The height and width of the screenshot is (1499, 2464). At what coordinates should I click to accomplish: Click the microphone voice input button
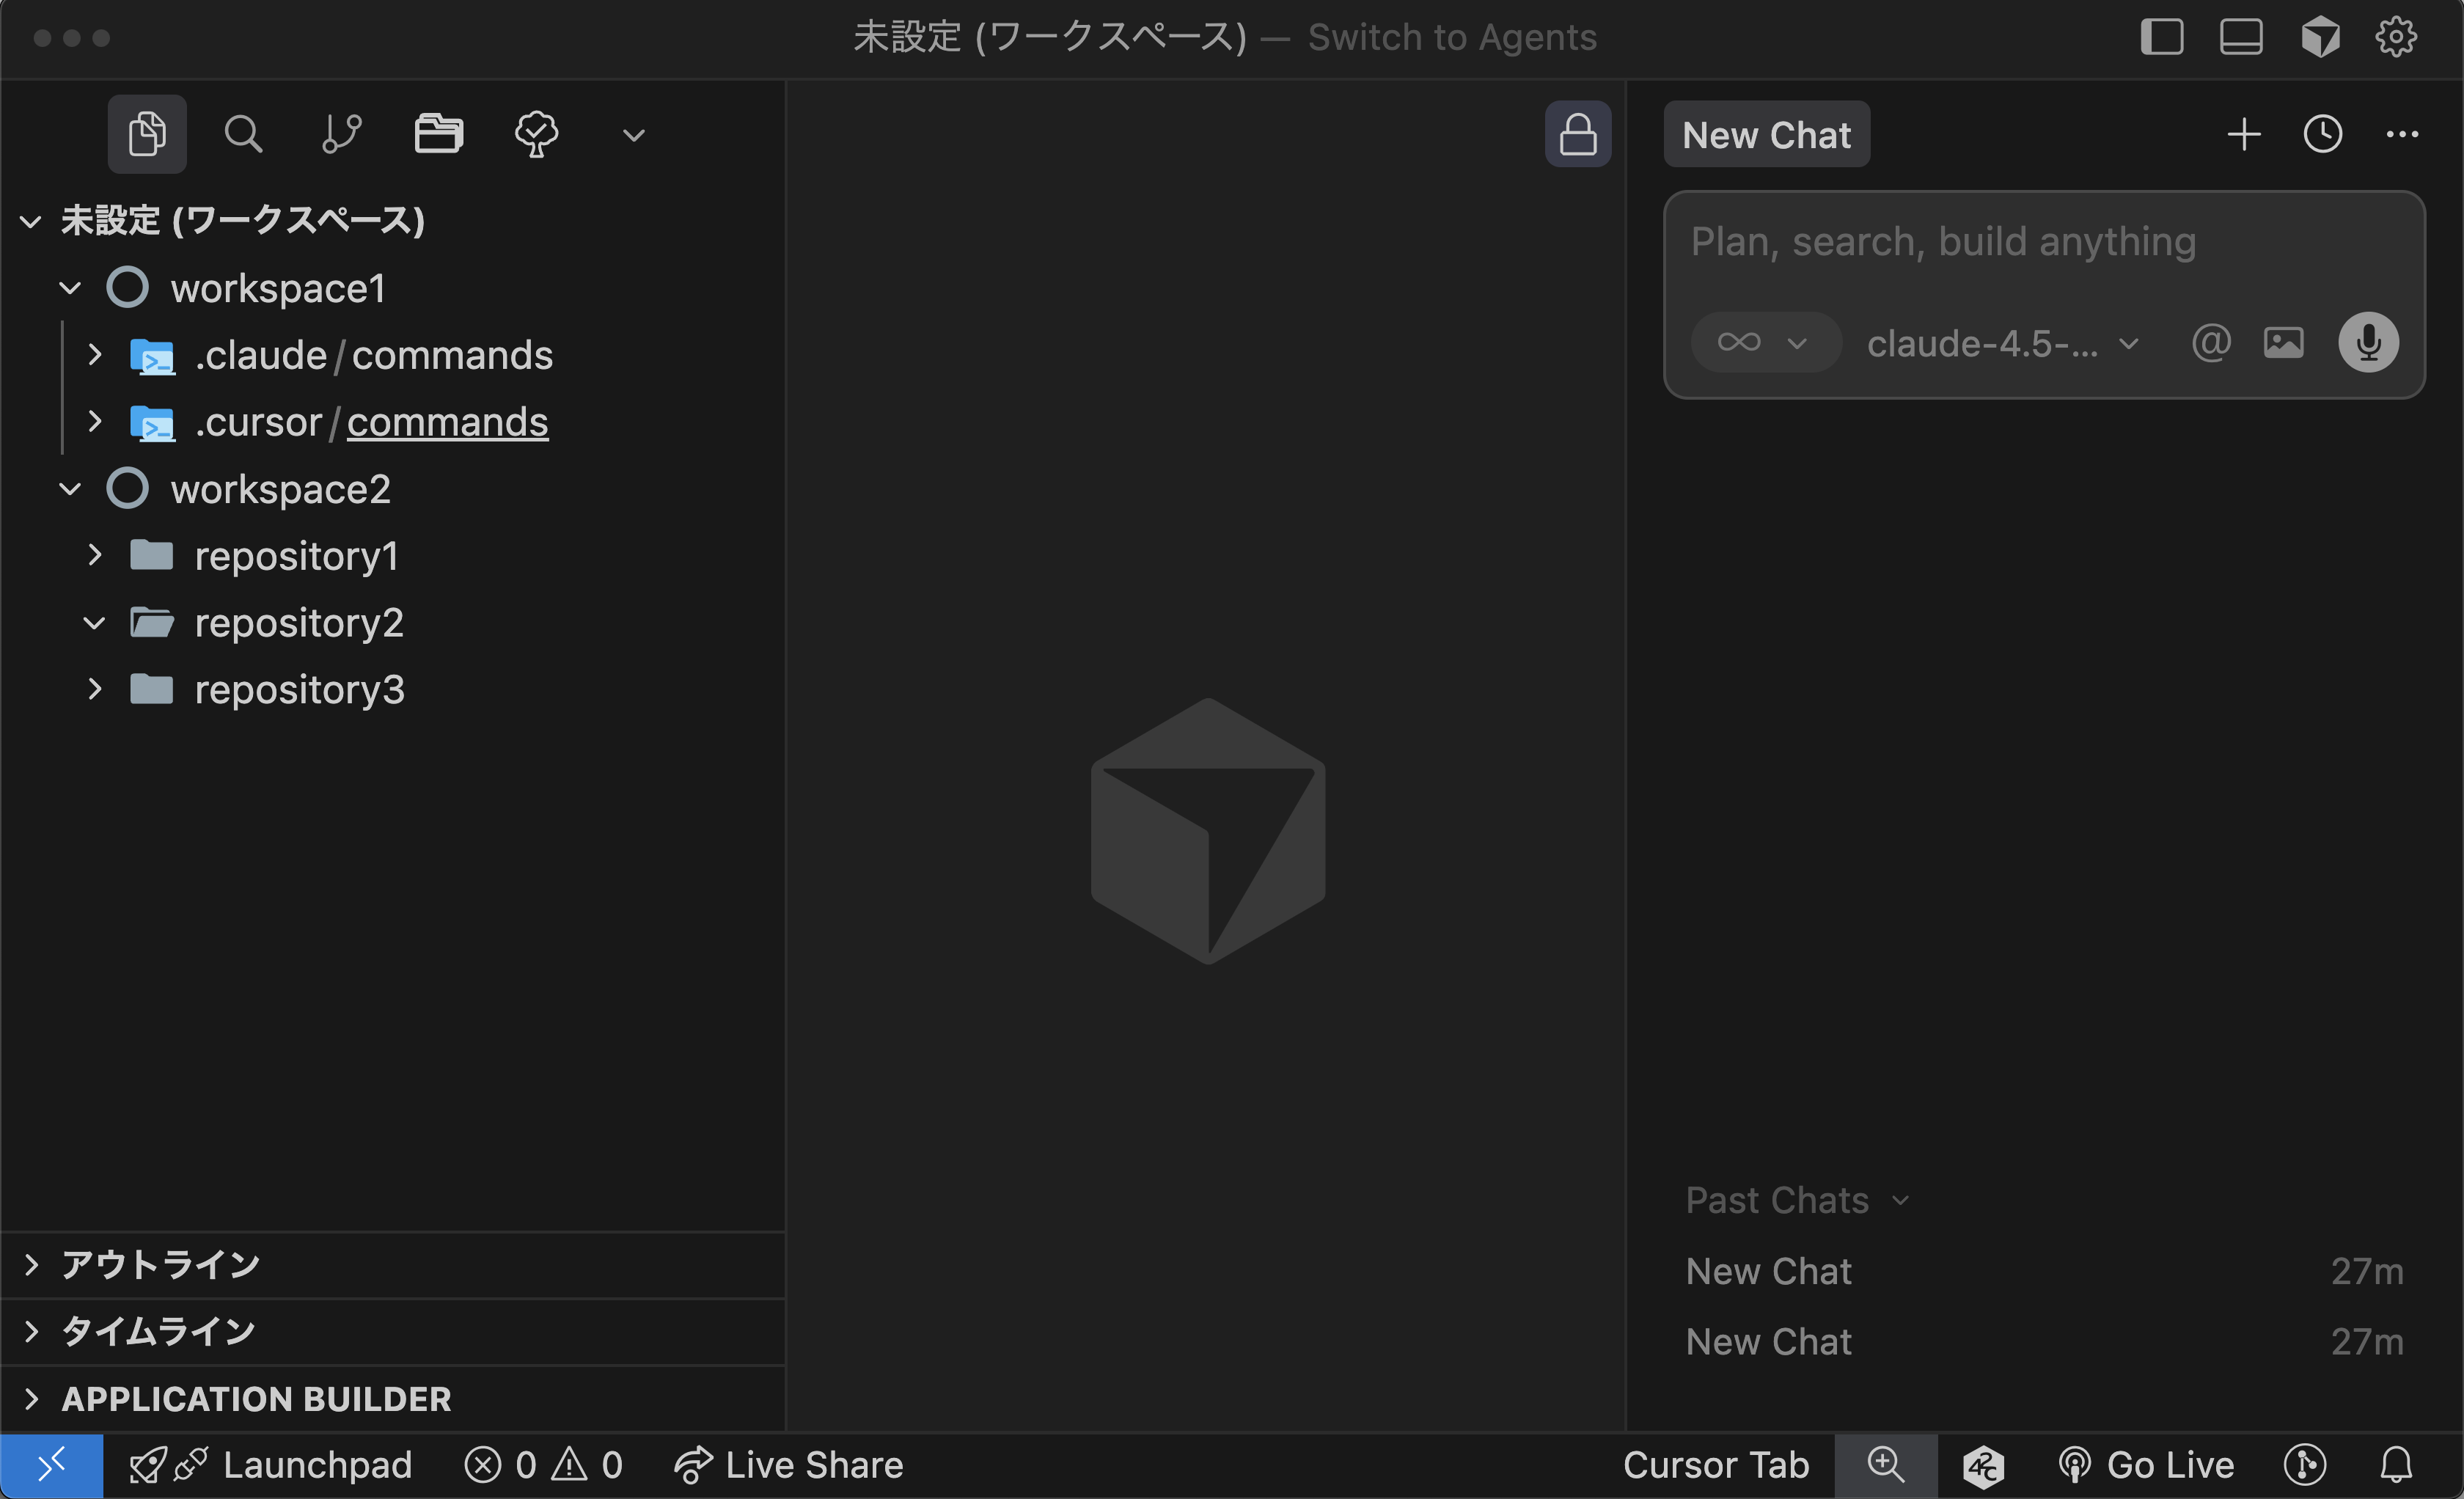click(2367, 343)
